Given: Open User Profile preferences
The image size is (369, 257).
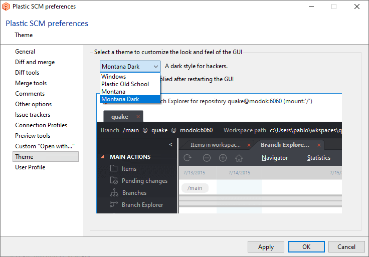Looking at the screenshot, I should click(x=30, y=167).
